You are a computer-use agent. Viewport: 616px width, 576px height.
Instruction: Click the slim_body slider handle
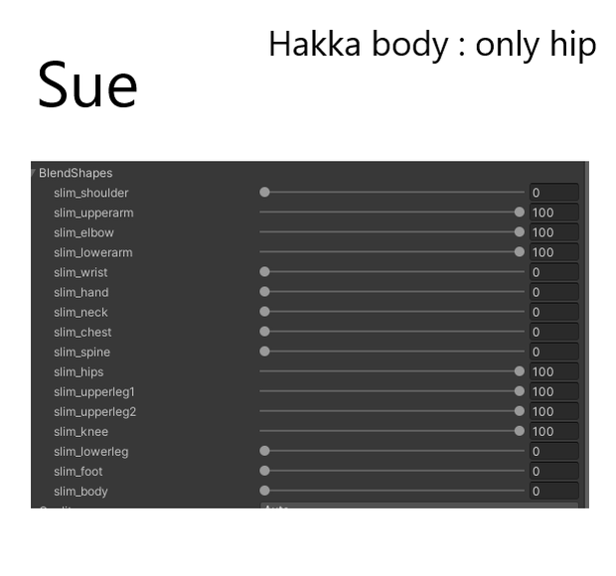click(265, 491)
